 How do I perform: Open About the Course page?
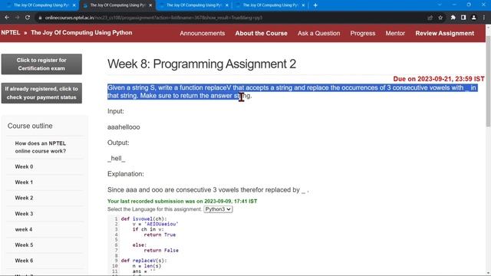coord(261,33)
